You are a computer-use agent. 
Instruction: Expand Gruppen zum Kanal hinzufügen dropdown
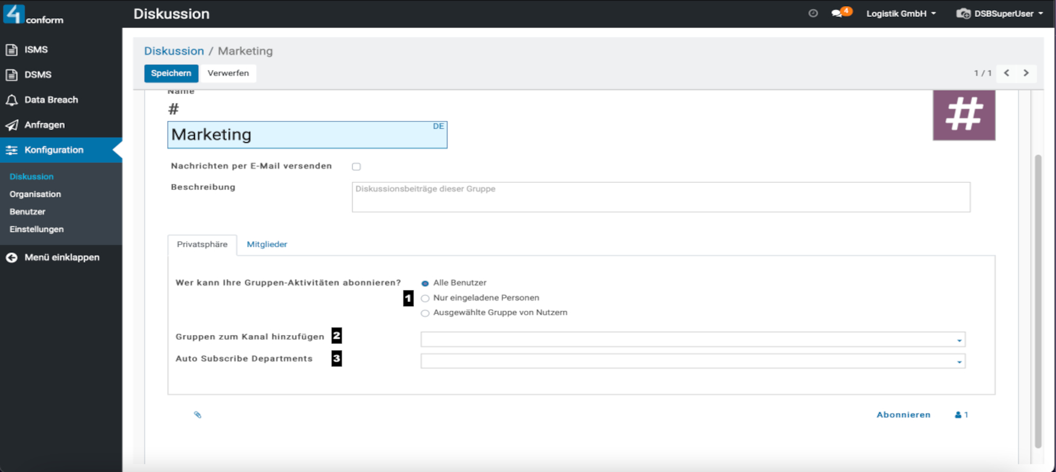click(959, 340)
